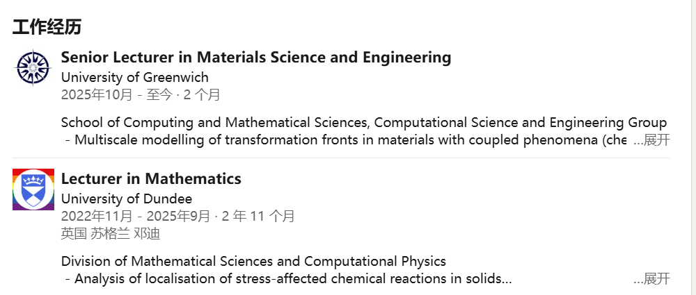Viewport: 696px width, 295px height.
Task: Click the 2 年 11 个月 duration in Dundee entry
Action: 258,216
